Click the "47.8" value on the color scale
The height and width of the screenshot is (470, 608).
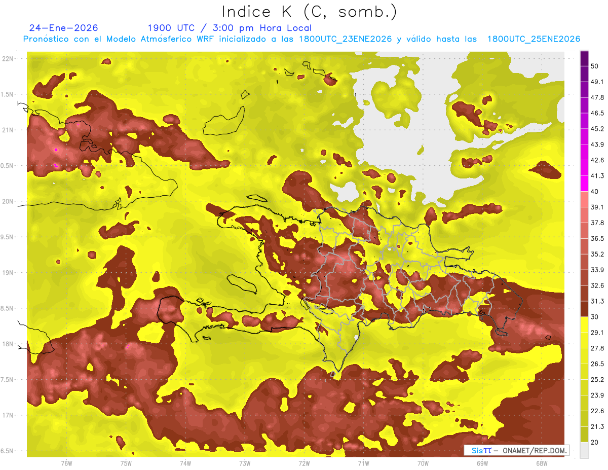click(597, 97)
